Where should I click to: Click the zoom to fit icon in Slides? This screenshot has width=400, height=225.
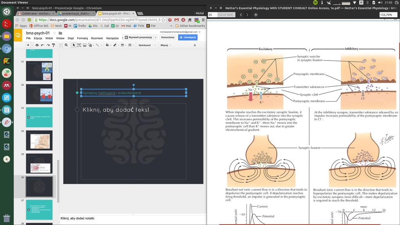click(x=61, y=45)
